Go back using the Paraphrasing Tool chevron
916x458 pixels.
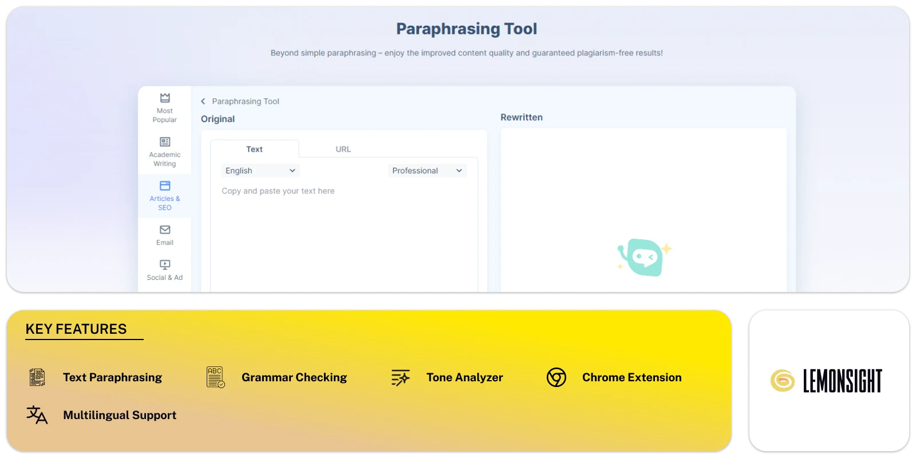[203, 101]
